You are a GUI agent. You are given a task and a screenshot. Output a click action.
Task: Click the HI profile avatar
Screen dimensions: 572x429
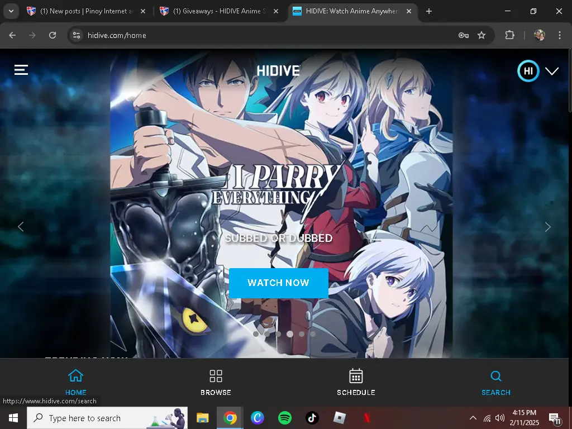click(528, 71)
